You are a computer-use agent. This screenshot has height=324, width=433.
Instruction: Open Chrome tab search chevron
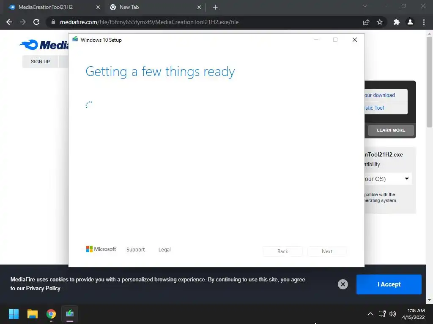pos(365,6)
